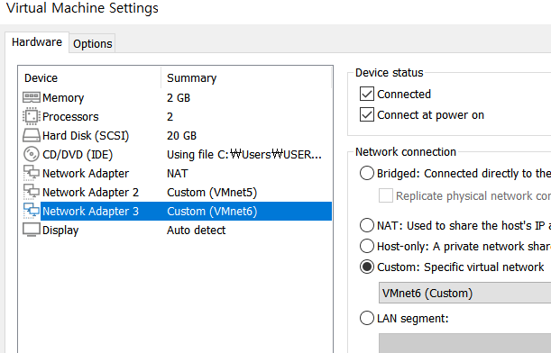Select Host-only private network option

click(367, 246)
